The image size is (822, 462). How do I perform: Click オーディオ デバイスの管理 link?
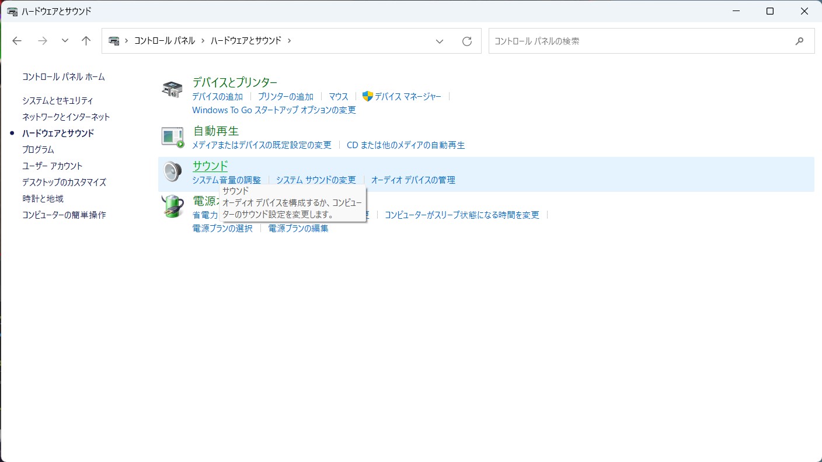(413, 180)
